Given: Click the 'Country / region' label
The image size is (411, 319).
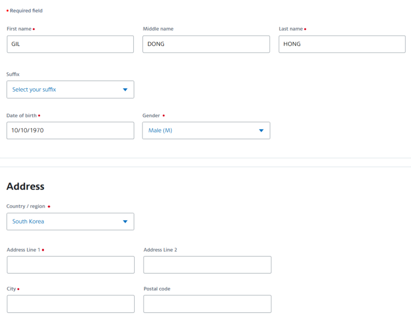Looking at the screenshot, I should tap(26, 206).
